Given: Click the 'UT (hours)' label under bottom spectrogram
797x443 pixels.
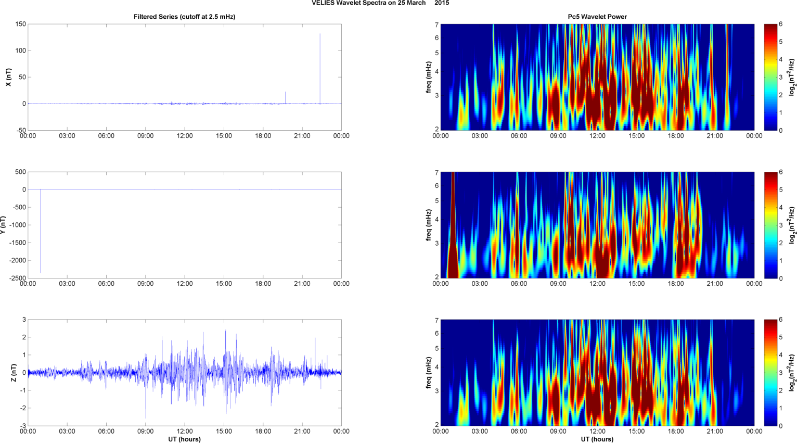Looking at the screenshot, I should point(597,439).
